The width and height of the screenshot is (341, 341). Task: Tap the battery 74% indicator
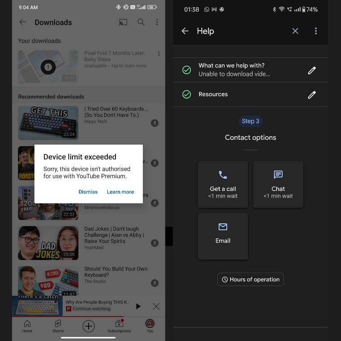(x=310, y=9)
